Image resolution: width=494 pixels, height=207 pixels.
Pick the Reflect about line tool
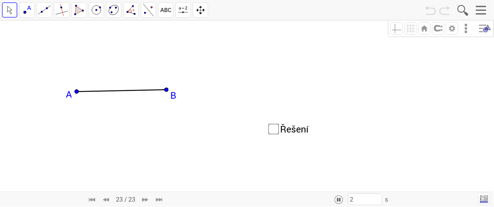(x=148, y=10)
